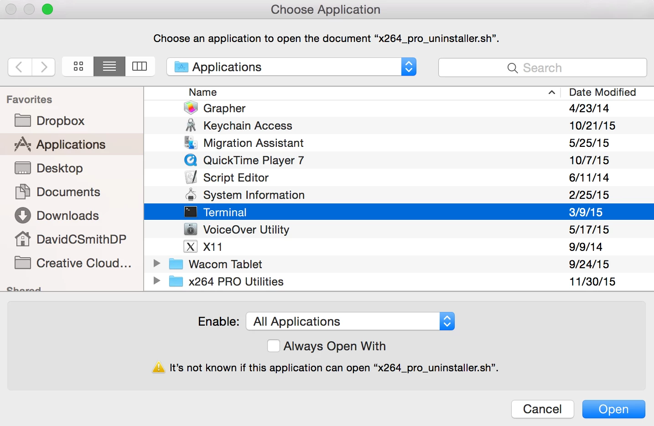
Task: Sort by the Name column header
Action: click(x=203, y=93)
